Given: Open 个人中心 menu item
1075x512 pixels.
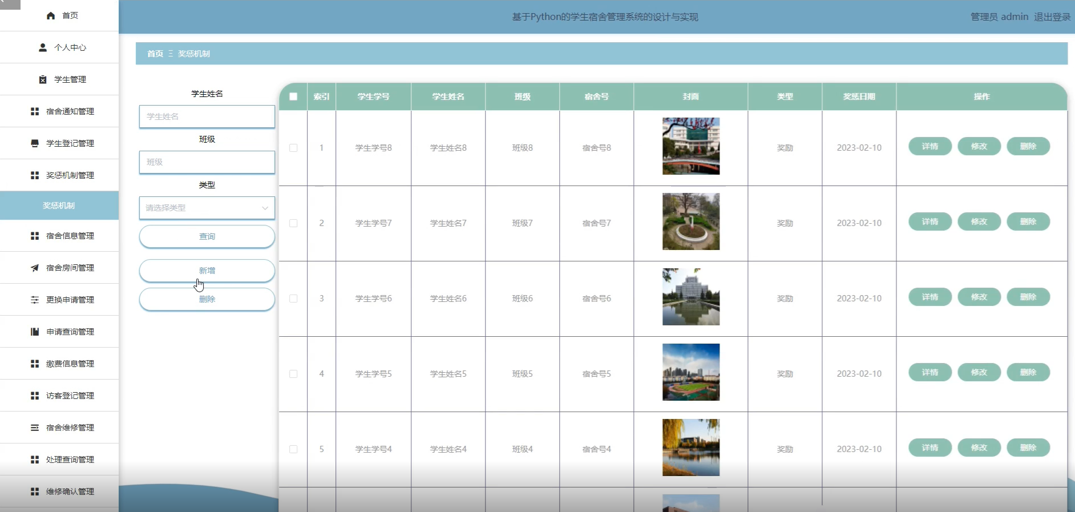Looking at the screenshot, I should pos(59,47).
